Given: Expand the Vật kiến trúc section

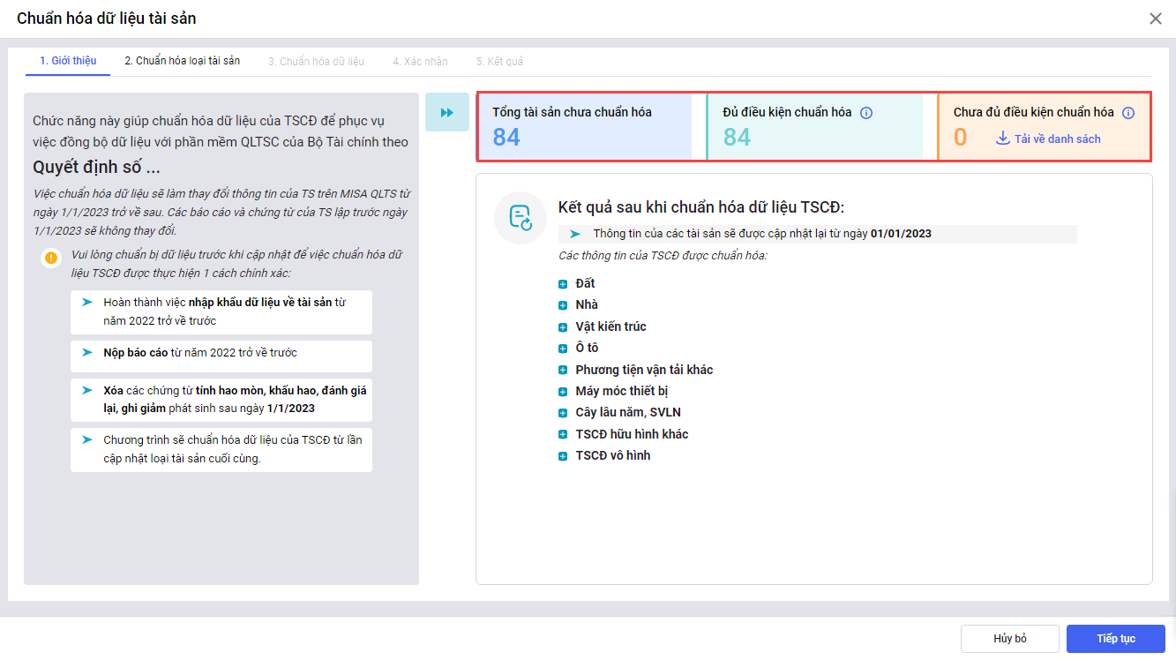Looking at the screenshot, I should pos(563,327).
